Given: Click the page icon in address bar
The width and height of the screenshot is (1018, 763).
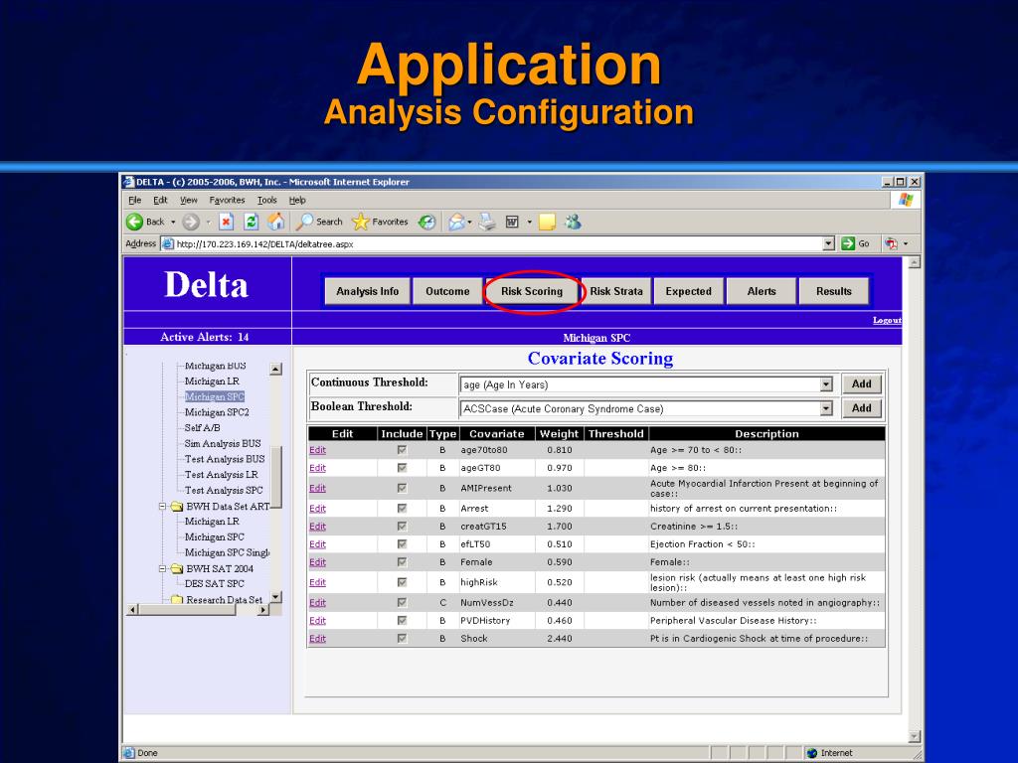Looking at the screenshot, I should tap(167, 244).
